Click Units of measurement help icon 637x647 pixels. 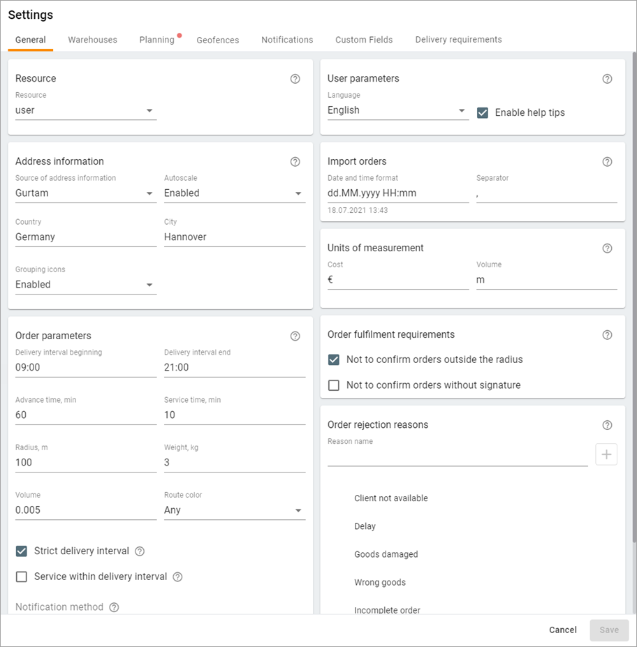607,248
